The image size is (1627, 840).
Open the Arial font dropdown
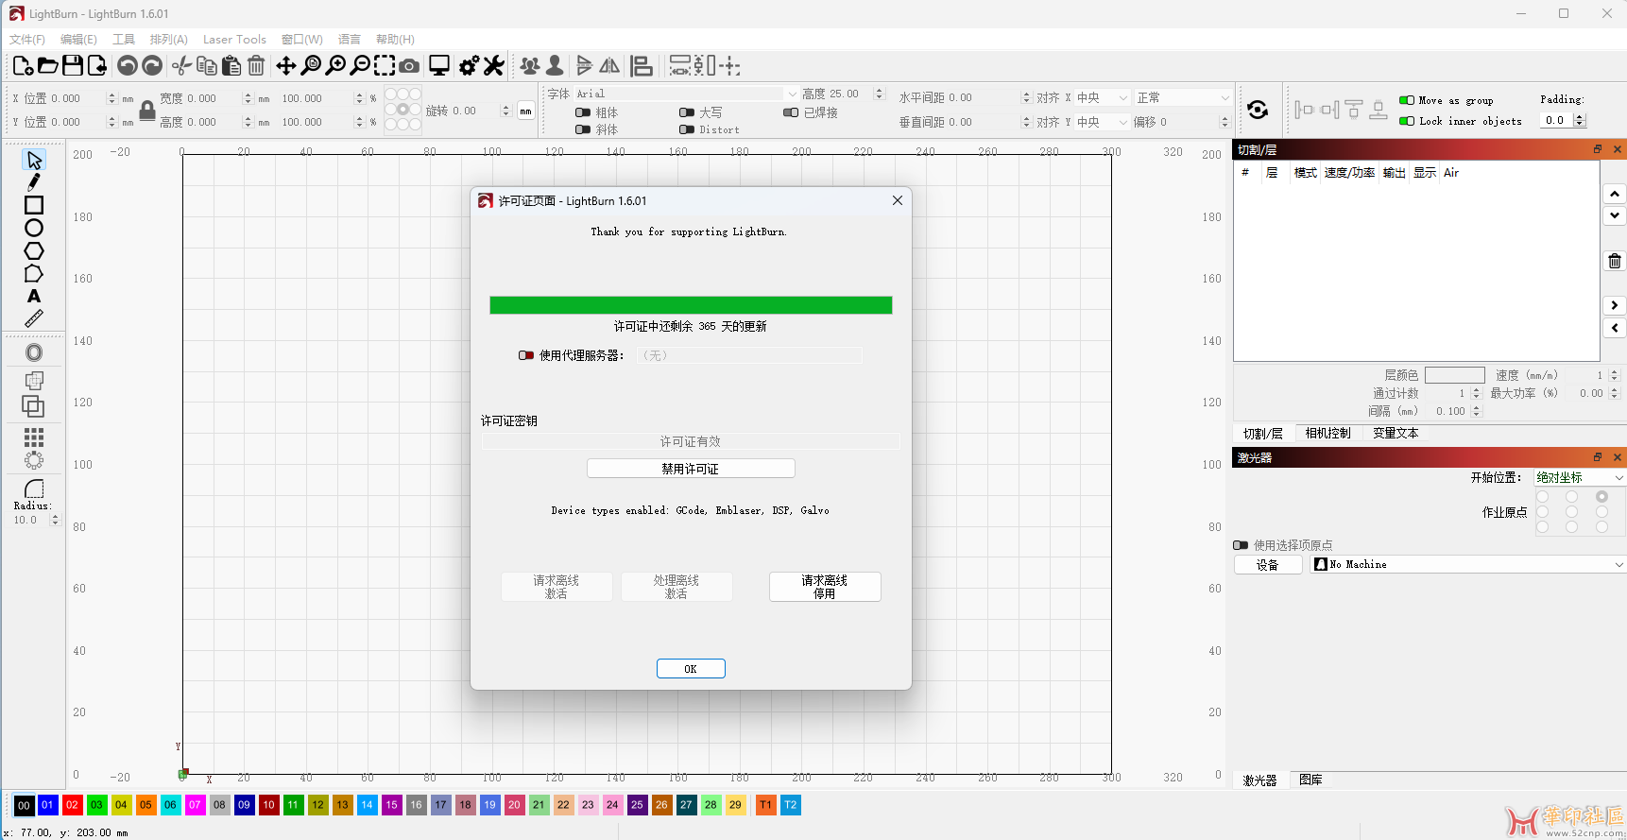(687, 94)
